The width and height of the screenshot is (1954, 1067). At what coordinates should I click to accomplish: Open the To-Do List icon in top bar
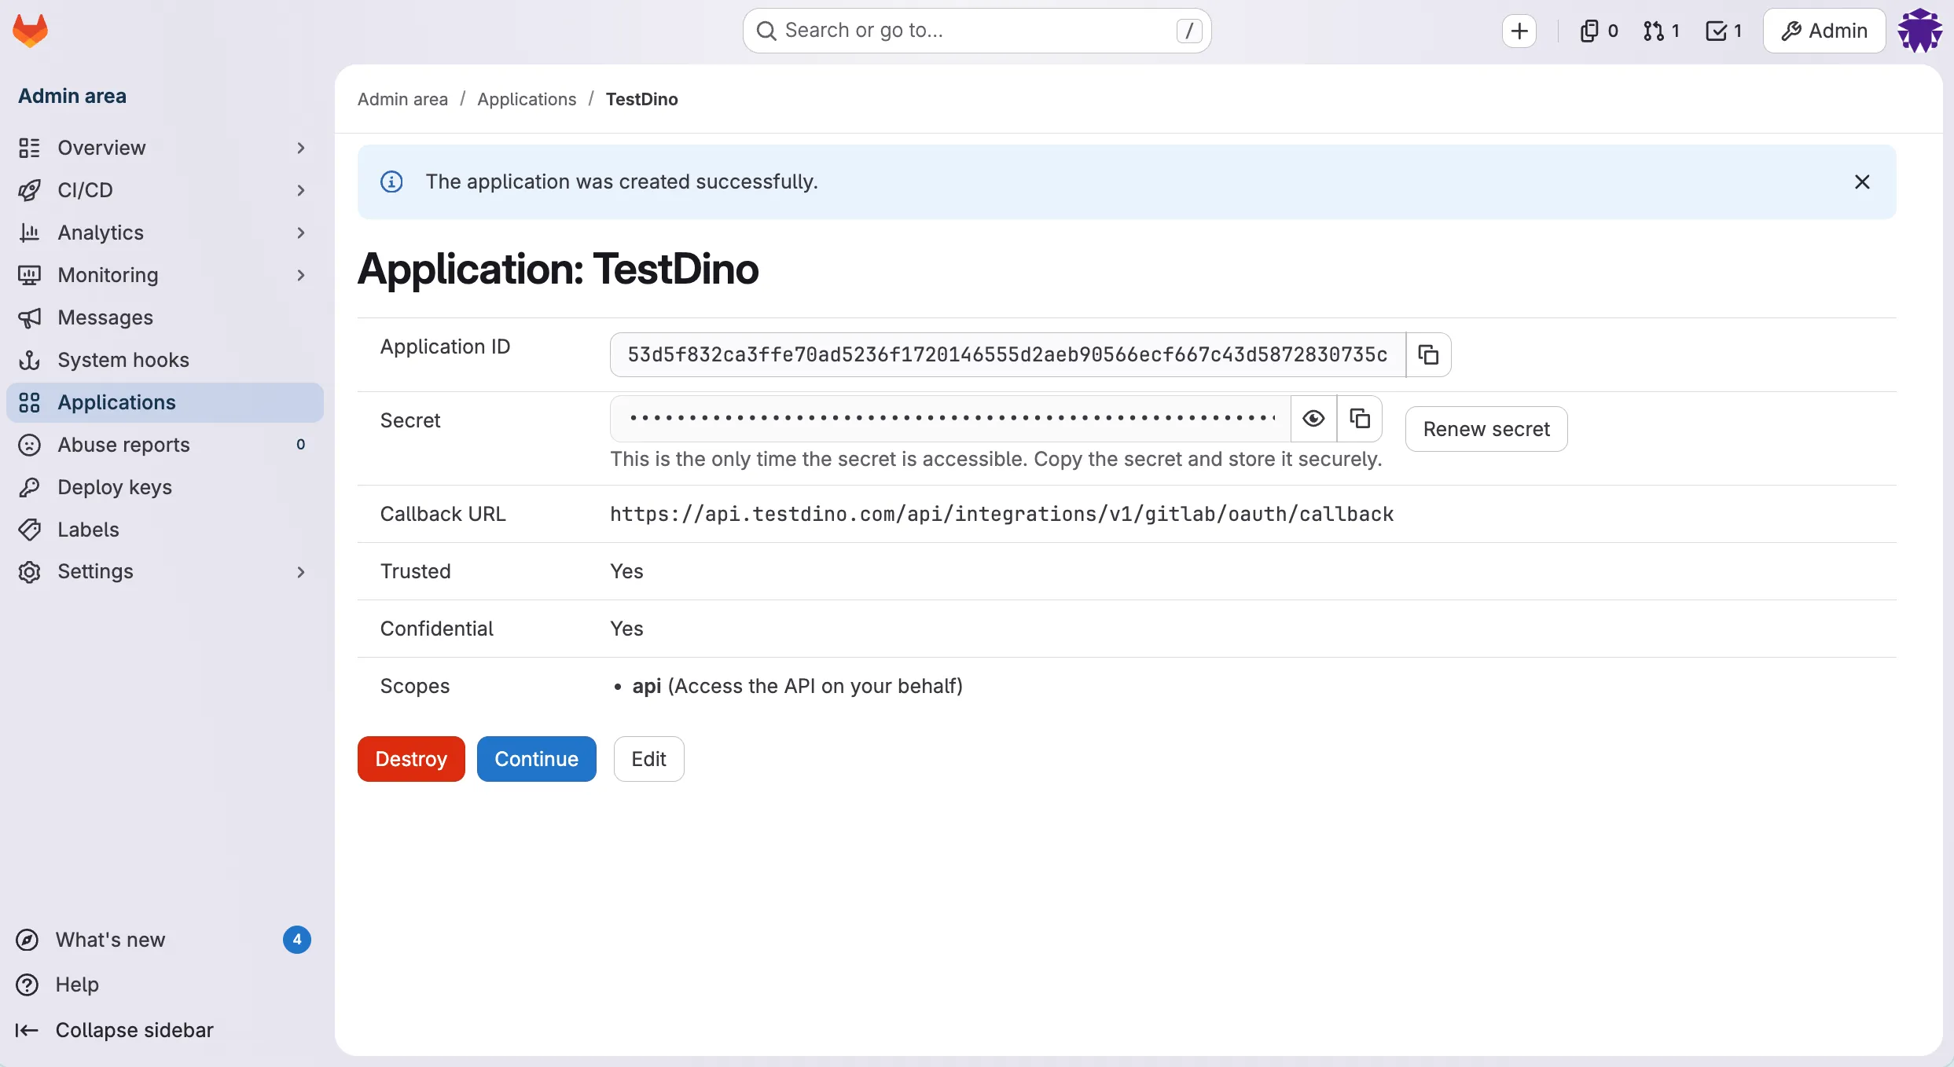(x=1723, y=31)
